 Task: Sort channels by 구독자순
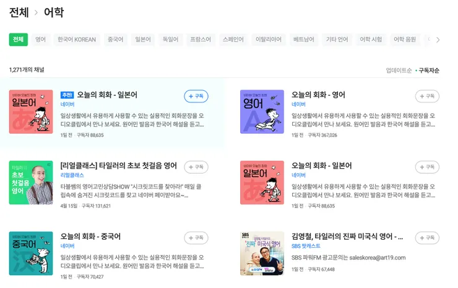(x=429, y=70)
